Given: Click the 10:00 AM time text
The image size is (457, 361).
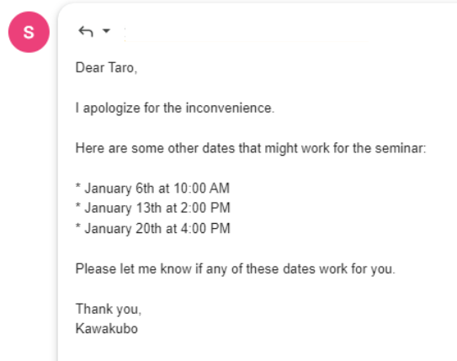Looking at the screenshot, I should click(202, 188).
